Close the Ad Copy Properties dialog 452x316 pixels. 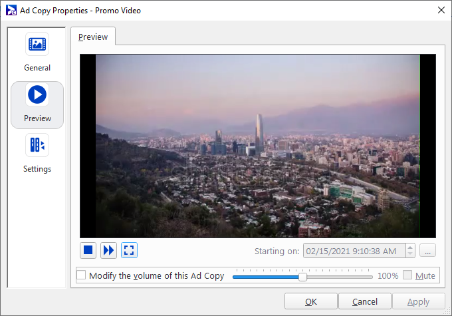click(x=441, y=11)
